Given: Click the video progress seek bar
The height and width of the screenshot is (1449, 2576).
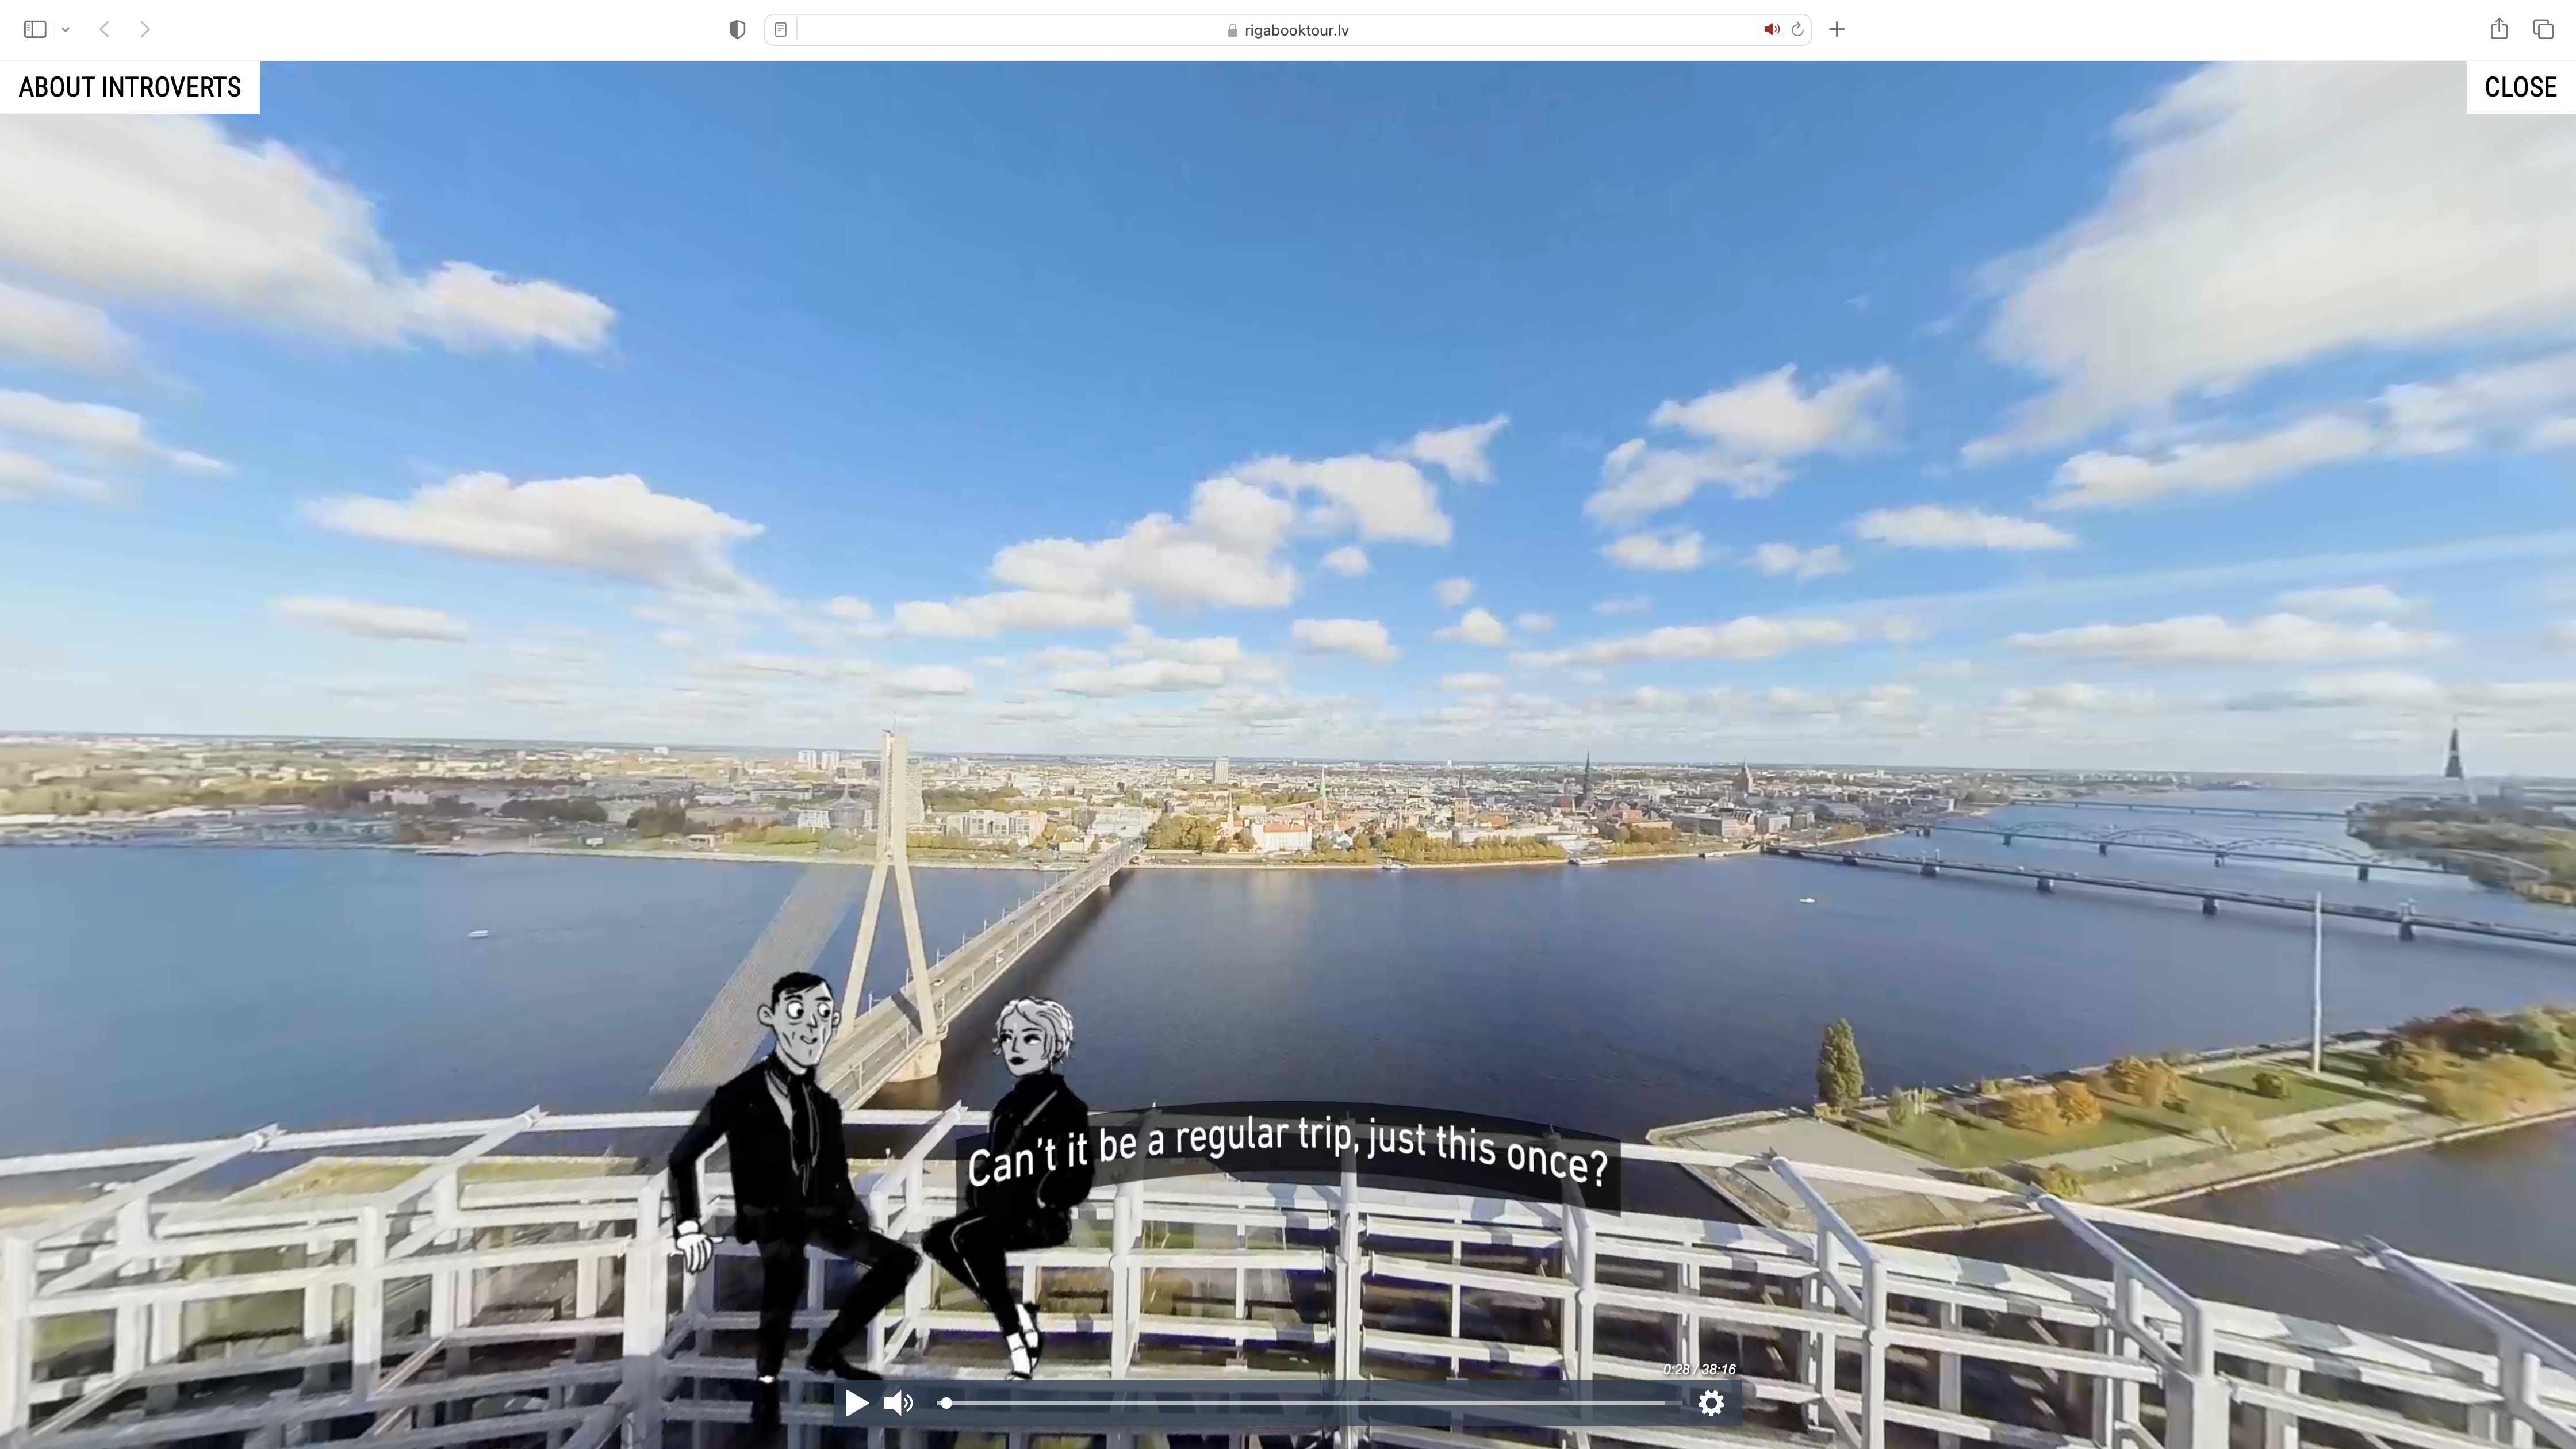Looking at the screenshot, I should pos(1300,1403).
